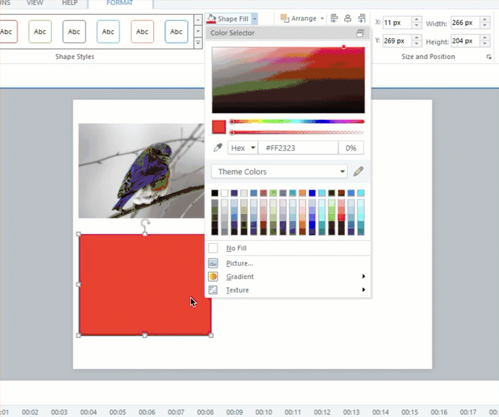This screenshot has height=417, width=499.
Task: Open the VIEW ribbon tab
Action: tap(35, 3)
